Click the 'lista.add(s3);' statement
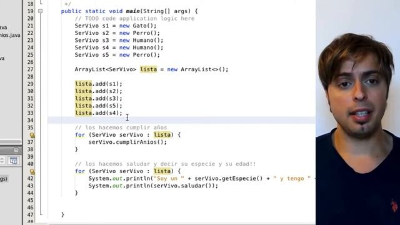 (99, 99)
